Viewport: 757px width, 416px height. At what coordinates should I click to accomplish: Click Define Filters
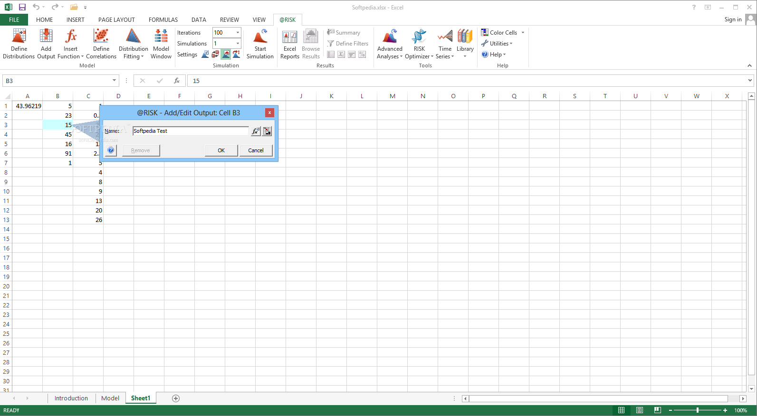pos(348,43)
